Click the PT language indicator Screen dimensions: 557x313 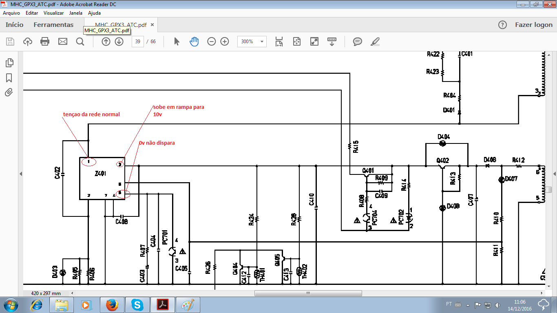point(449,304)
